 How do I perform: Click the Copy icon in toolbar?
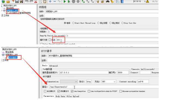click(41, 1)
